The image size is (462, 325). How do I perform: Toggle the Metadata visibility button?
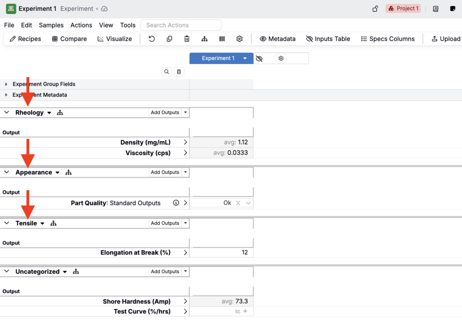coord(277,39)
